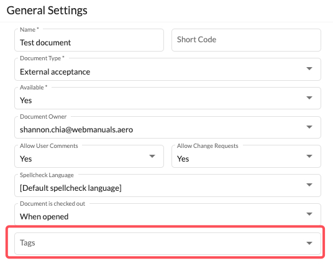This screenshot has height=266, width=333.
Task: Click the Available field's dropdown arrow
Action: click(x=309, y=98)
